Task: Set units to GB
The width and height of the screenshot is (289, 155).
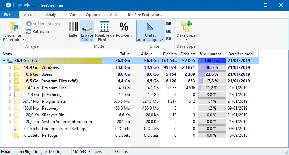Action: pyautogui.click(x=169, y=24)
